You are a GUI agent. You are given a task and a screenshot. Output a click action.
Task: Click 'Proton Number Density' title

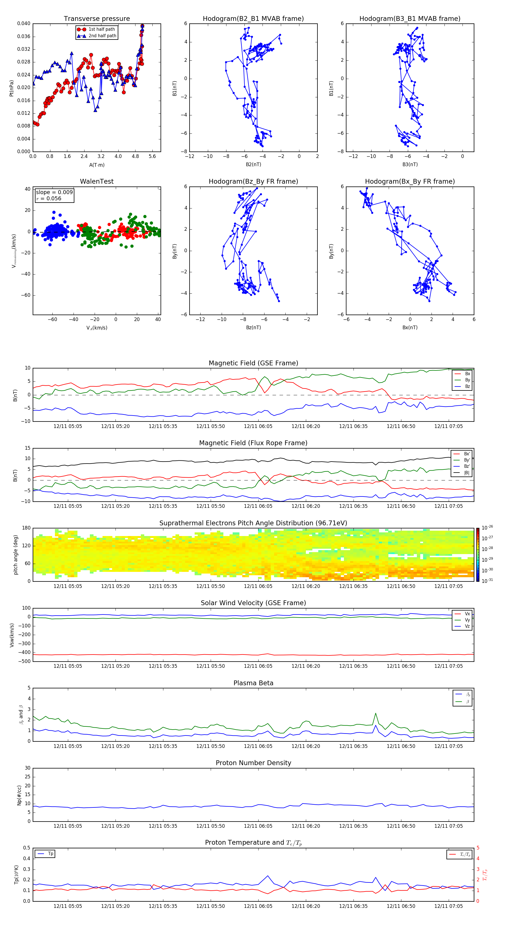pos(253,763)
